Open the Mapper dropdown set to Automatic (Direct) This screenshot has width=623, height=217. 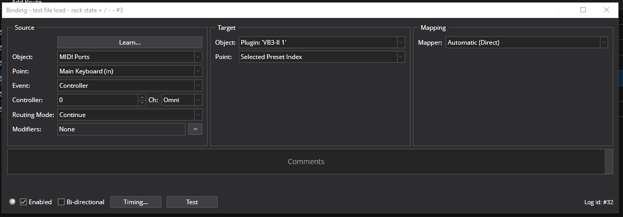(x=526, y=43)
